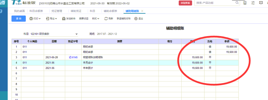This screenshot has width=268, height=100.
Task: Click 借 direction cell in row 1
Action: click(210, 47)
